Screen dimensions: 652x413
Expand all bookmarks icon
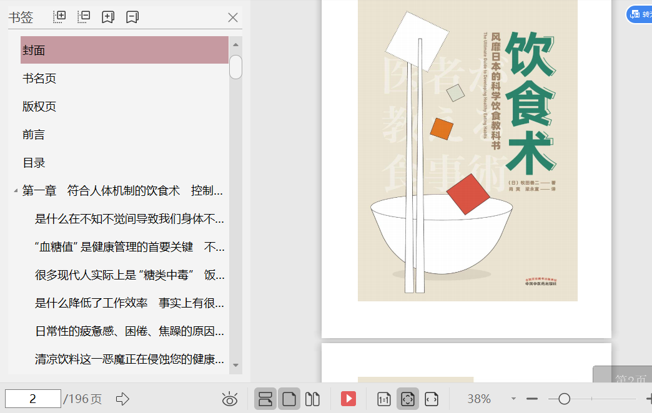59,17
